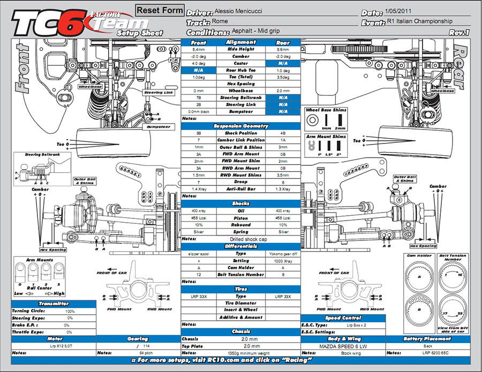The width and height of the screenshot is (482, 372).
Task: Click E.S.C. Type field Lrp Sxx v.2
Action: (357, 325)
